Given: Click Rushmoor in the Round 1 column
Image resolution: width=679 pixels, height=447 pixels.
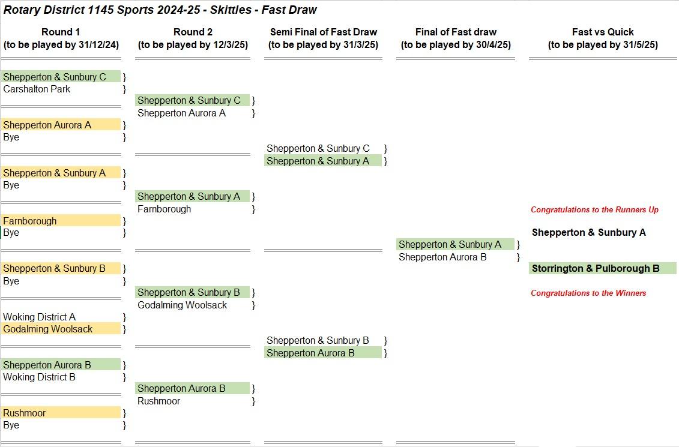Looking at the screenshot, I should (25, 413).
